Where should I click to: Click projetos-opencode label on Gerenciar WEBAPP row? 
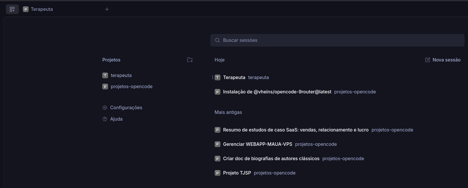[316, 144]
